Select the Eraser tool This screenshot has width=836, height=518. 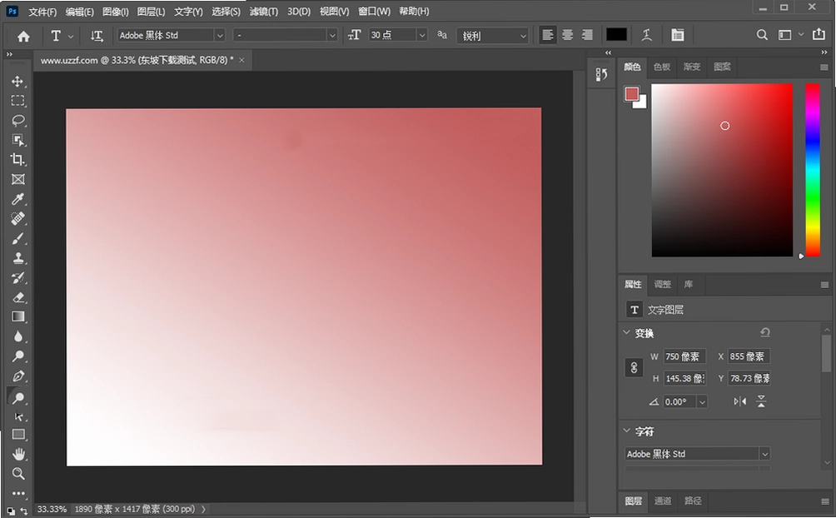[17, 297]
